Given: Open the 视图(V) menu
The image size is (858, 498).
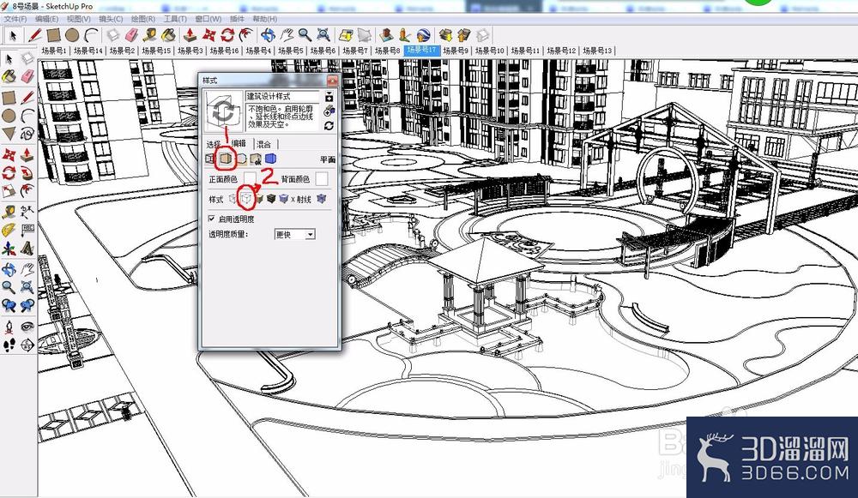Looking at the screenshot, I should pyautogui.click(x=79, y=19).
